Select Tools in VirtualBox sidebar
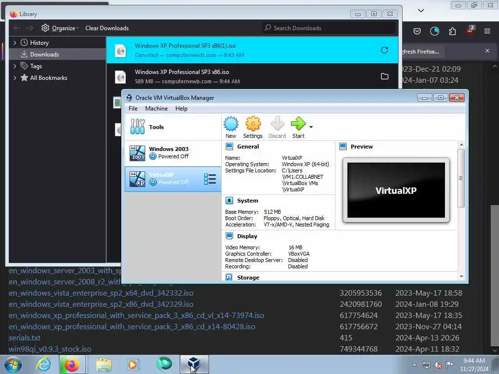This screenshot has width=499, height=374. pos(173,127)
